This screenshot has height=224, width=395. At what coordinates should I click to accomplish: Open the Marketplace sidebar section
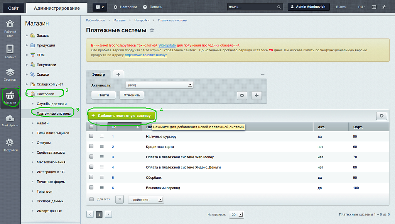coord(10,120)
